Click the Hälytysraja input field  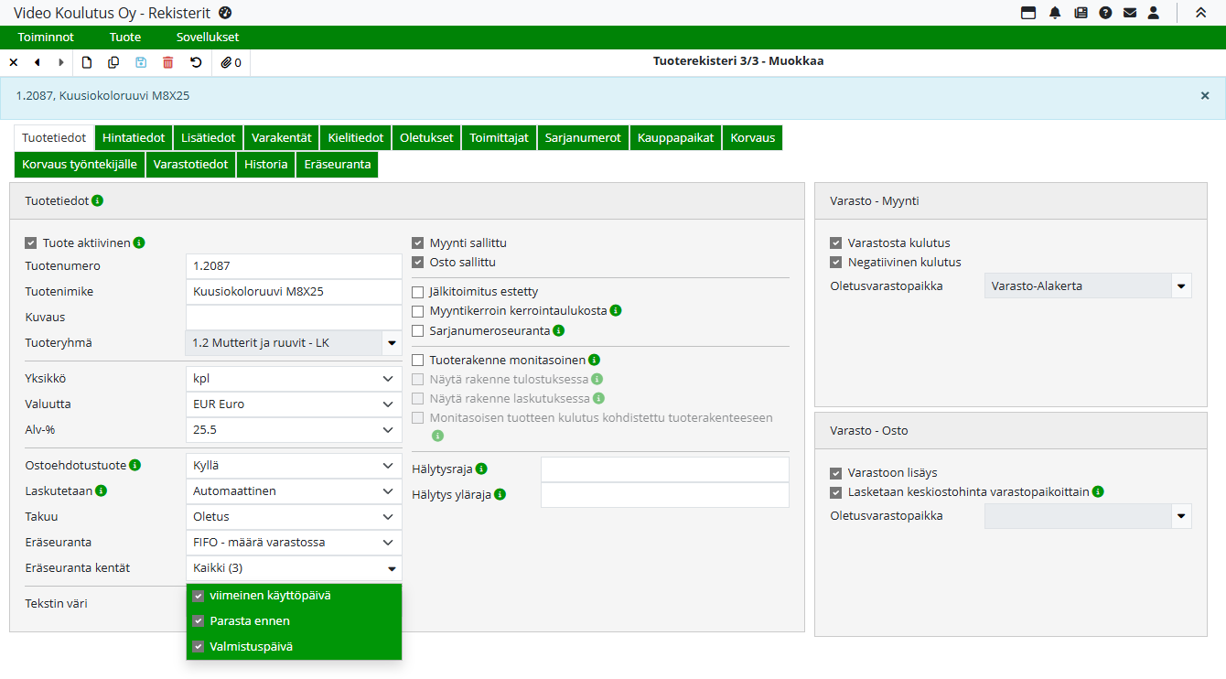664,469
